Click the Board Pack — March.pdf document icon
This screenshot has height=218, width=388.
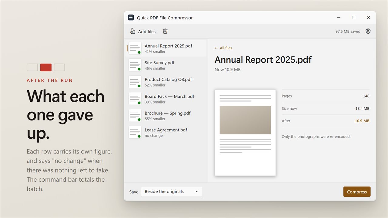click(x=135, y=99)
